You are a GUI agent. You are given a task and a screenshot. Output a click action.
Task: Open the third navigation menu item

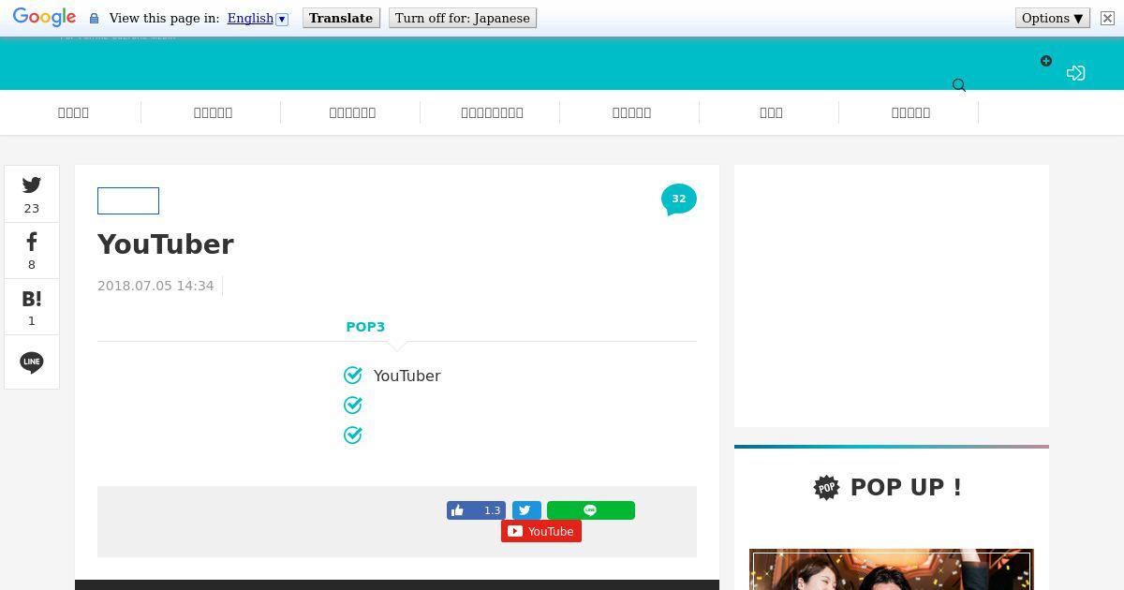pos(352,112)
